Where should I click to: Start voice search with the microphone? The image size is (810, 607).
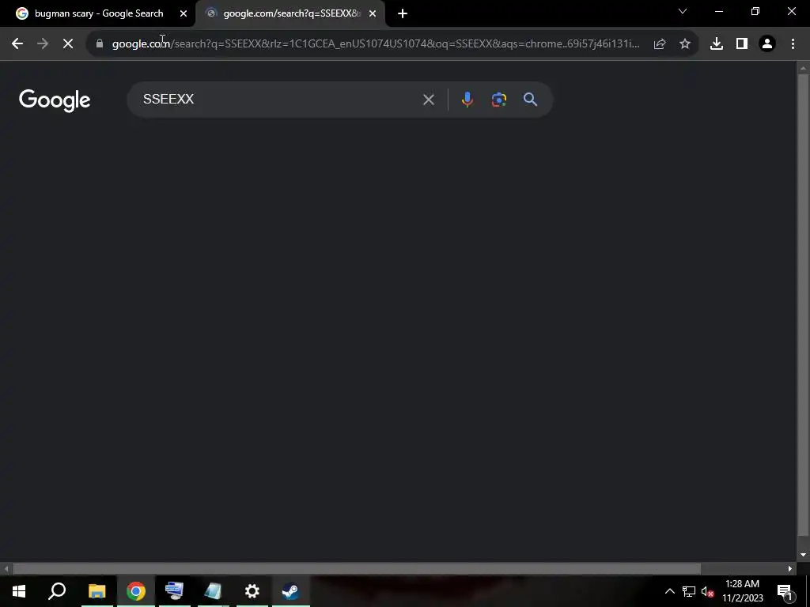tap(467, 100)
